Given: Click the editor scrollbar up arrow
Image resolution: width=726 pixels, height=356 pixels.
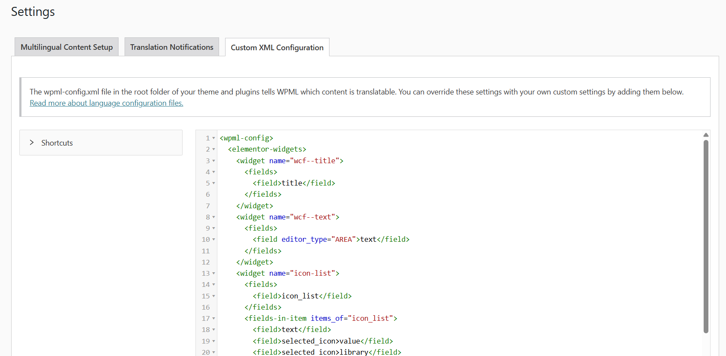Looking at the screenshot, I should click(706, 135).
